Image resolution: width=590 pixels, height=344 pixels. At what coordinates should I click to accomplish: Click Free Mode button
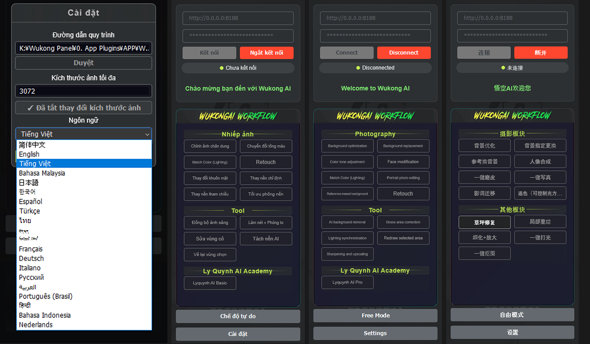click(375, 315)
